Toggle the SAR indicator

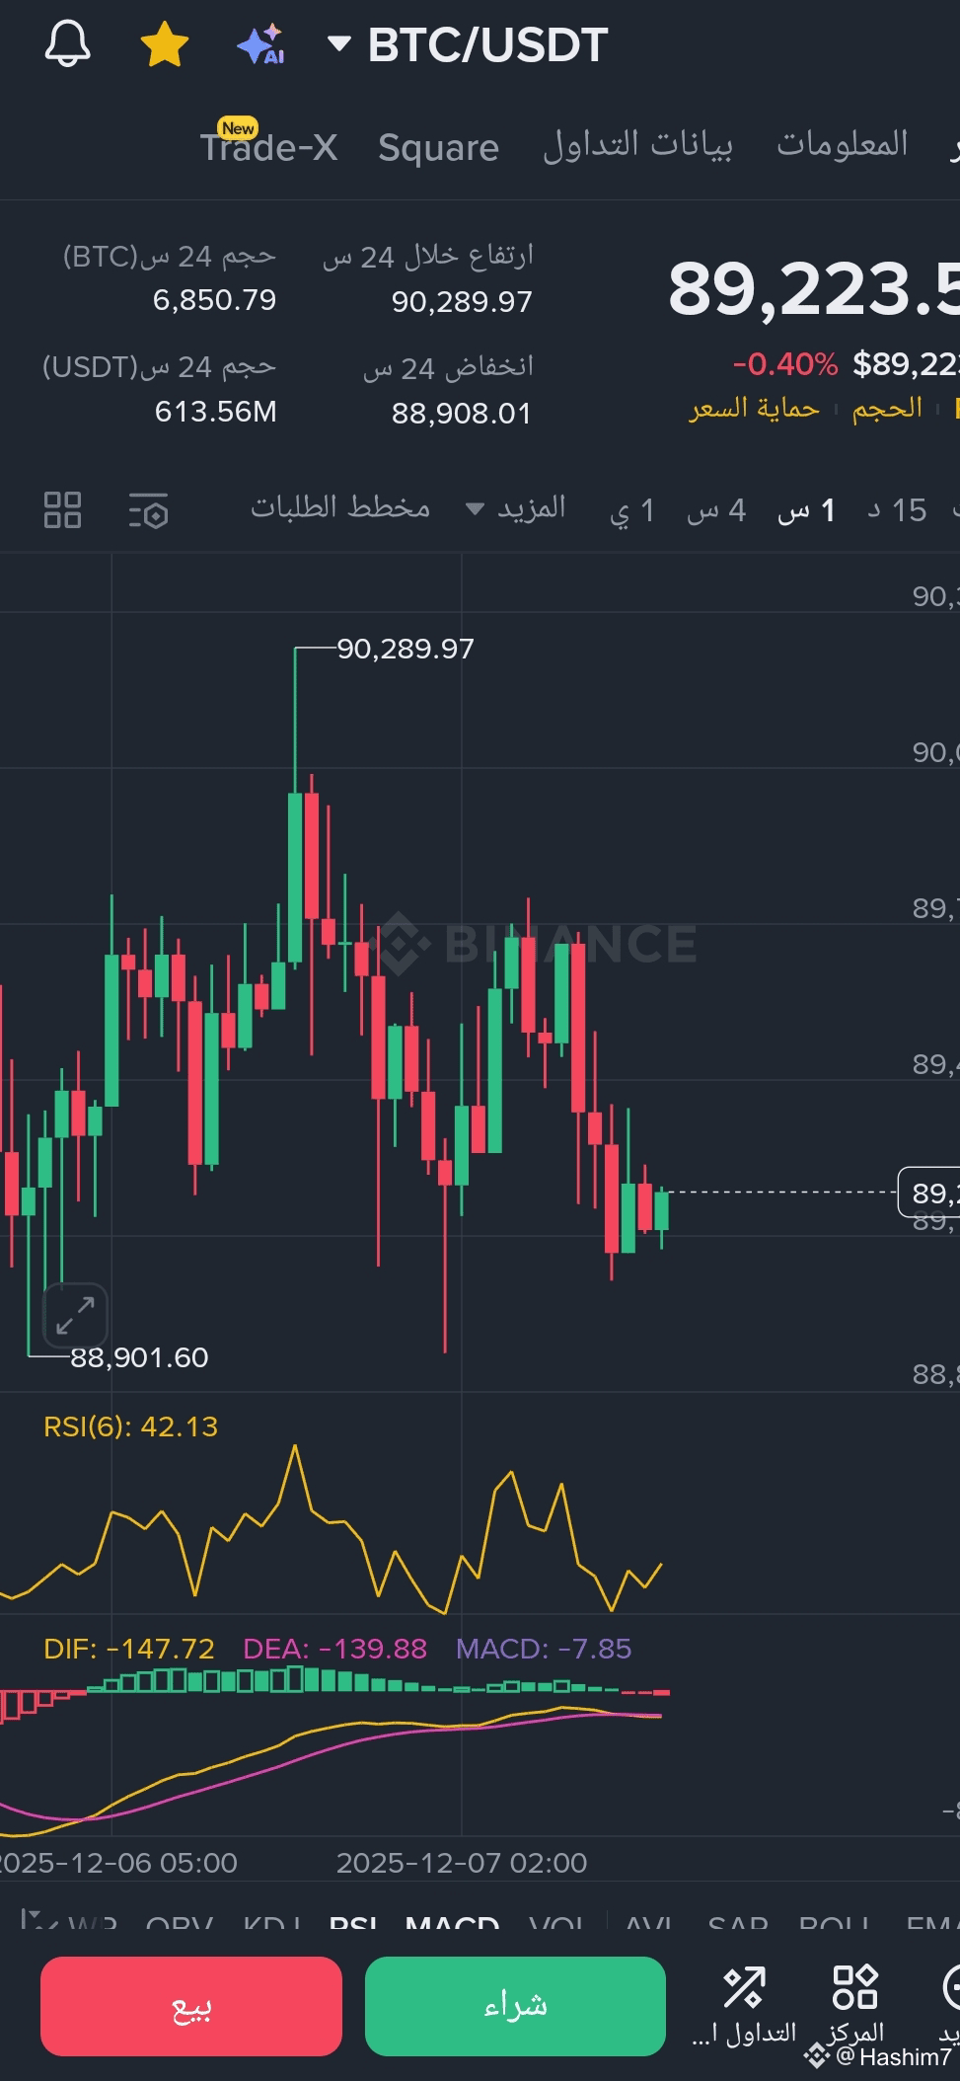click(738, 1924)
